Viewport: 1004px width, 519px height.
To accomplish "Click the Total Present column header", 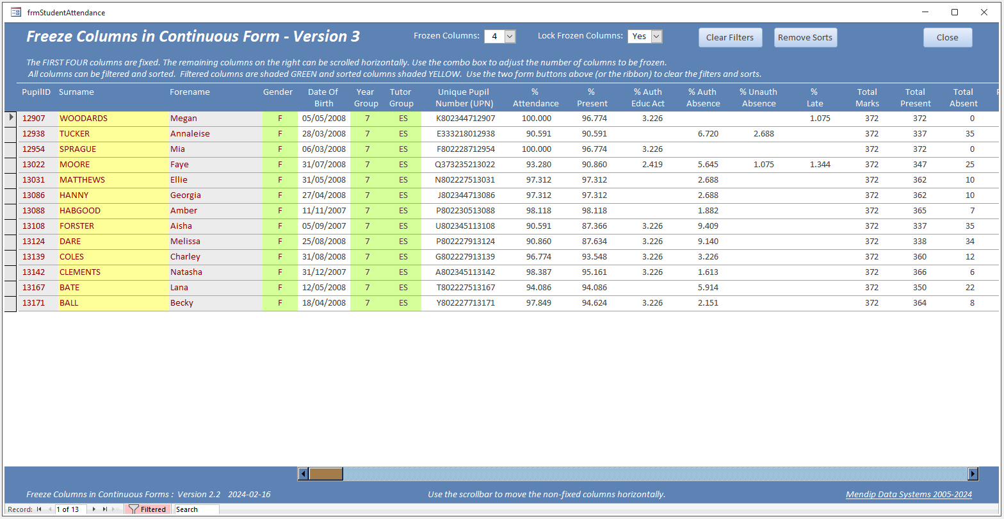I will 916,97.
